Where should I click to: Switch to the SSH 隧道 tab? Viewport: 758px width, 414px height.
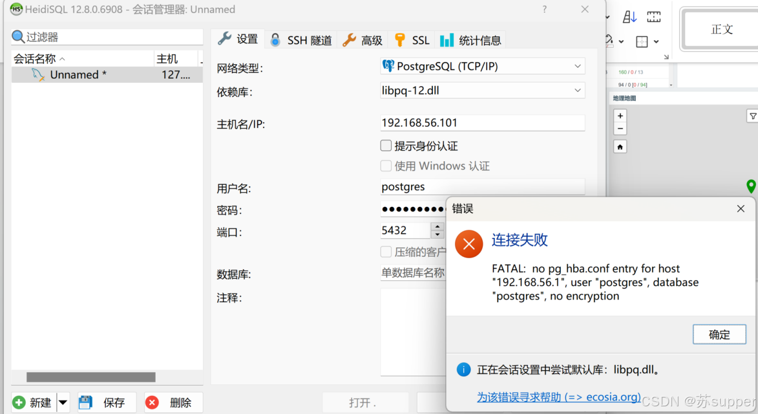tap(301, 40)
